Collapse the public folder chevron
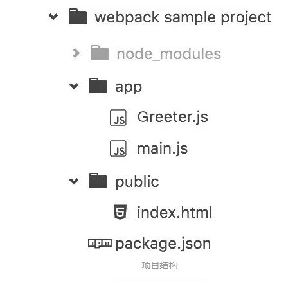The image size is (304, 293). [x=74, y=181]
